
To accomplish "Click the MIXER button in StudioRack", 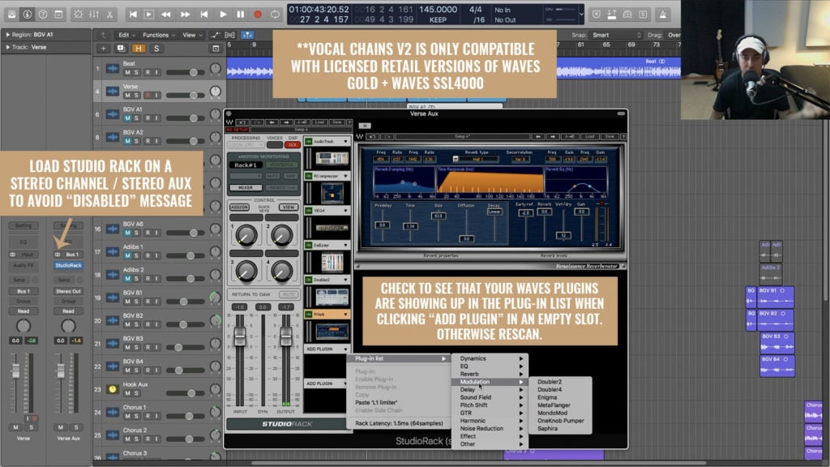I will pyautogui.click(x=246, y=187).
